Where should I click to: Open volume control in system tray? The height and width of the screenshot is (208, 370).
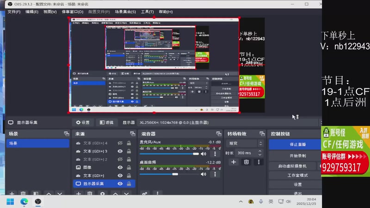point(289,202)
